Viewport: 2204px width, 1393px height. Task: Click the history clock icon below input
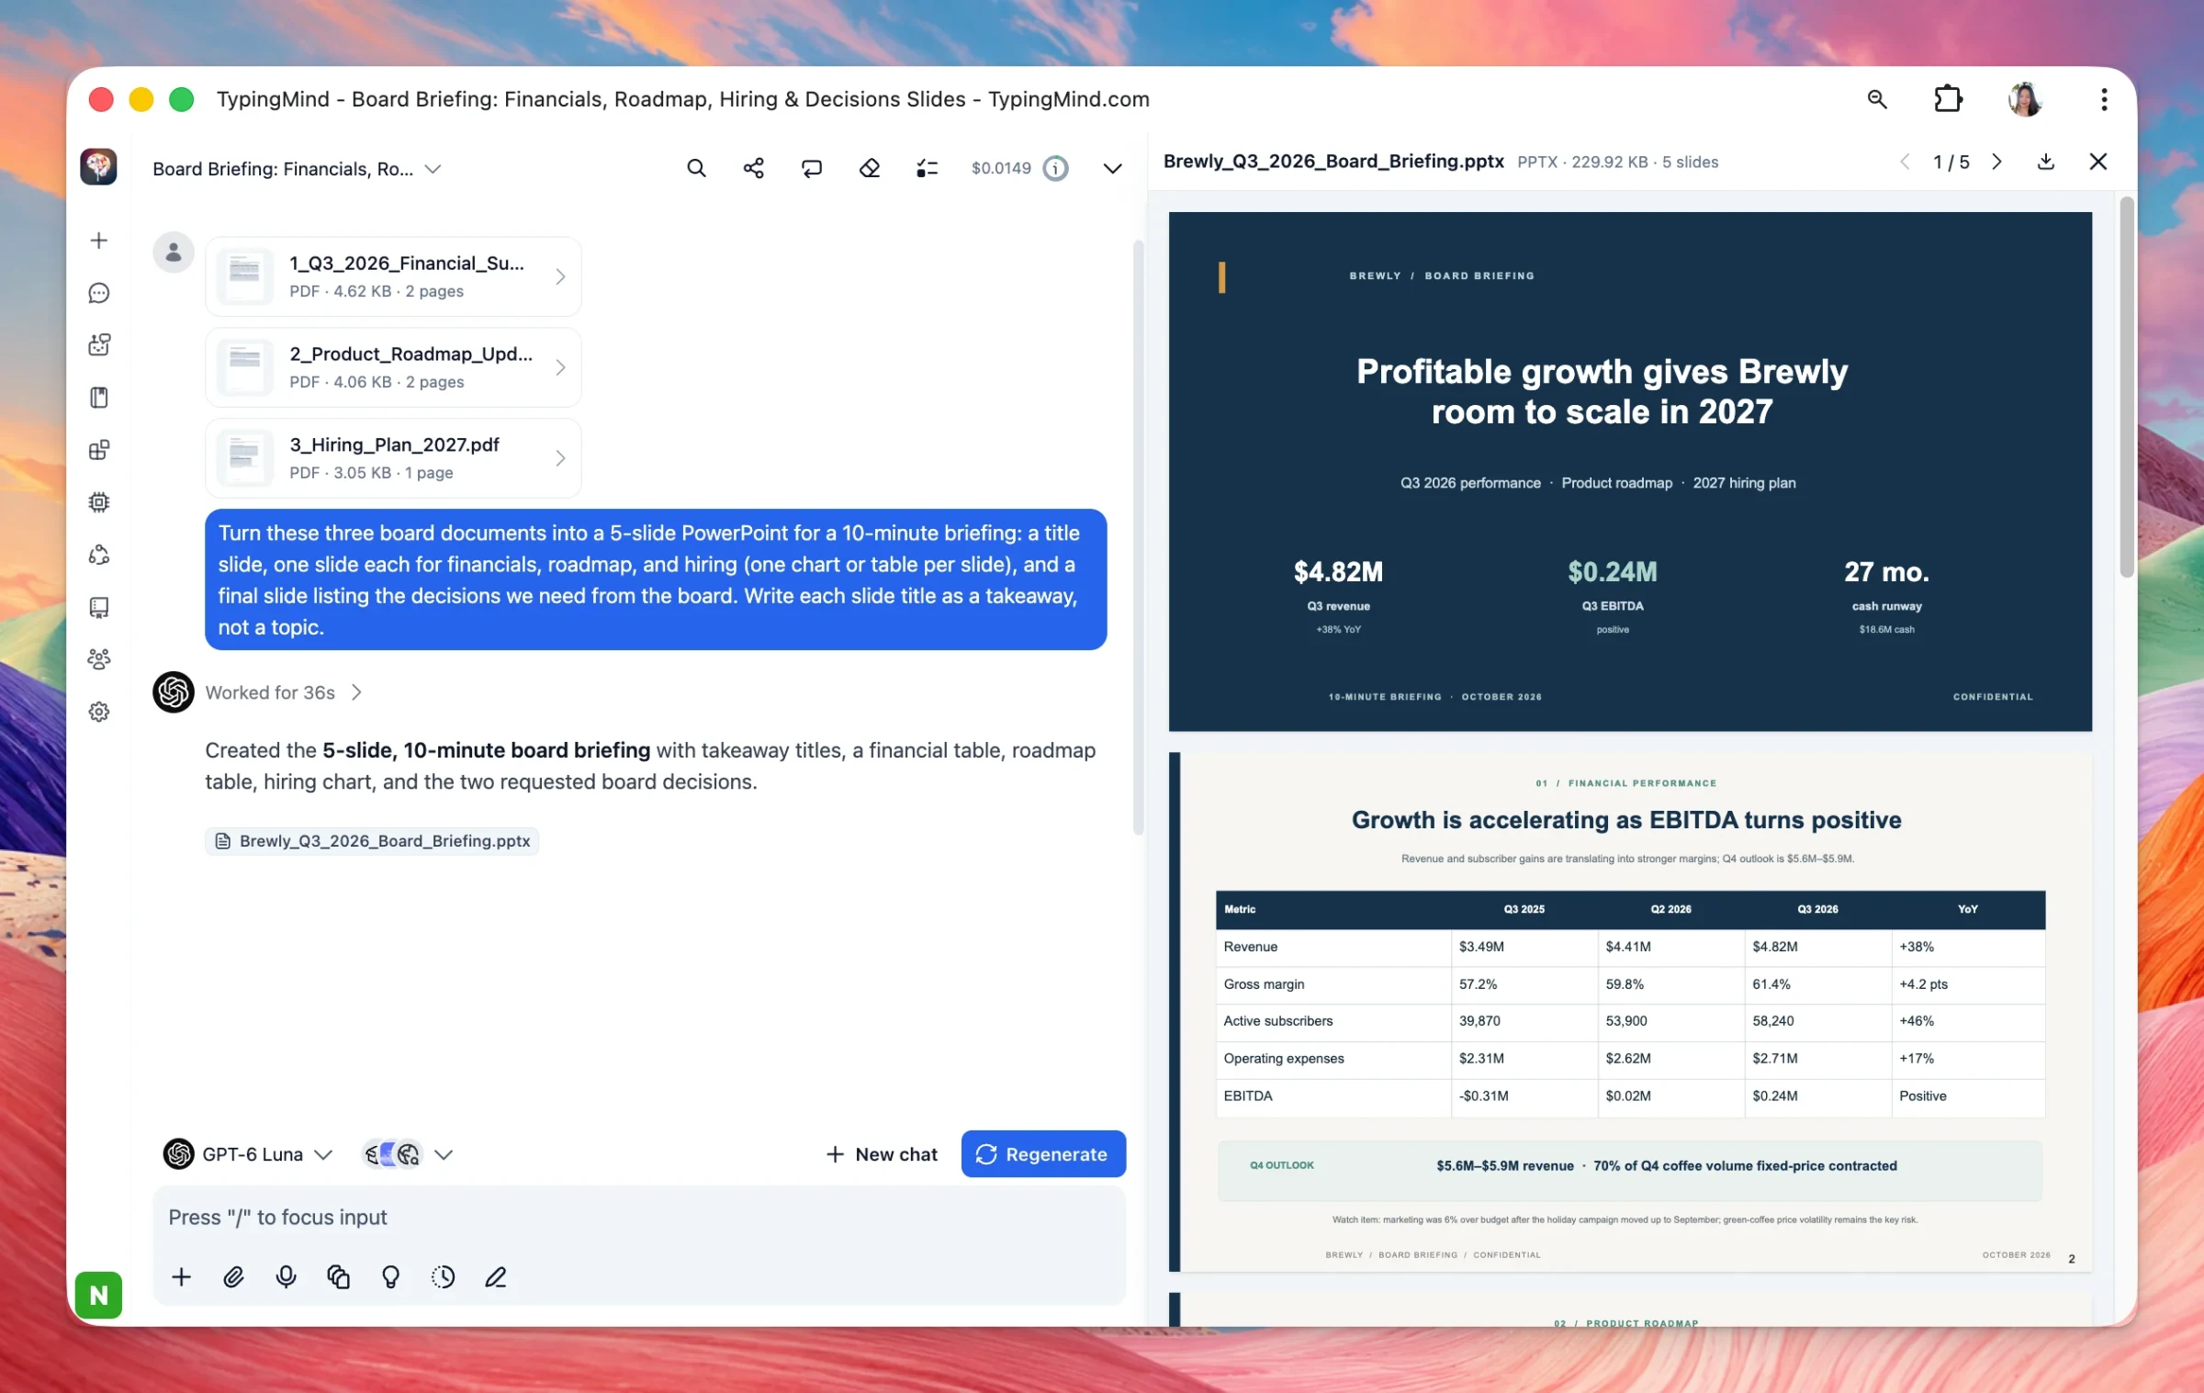pyautogui.click(x=443, y=1276)
